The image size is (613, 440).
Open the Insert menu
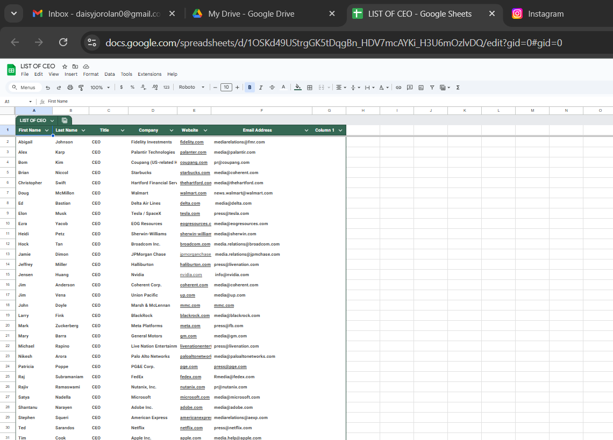71,74
